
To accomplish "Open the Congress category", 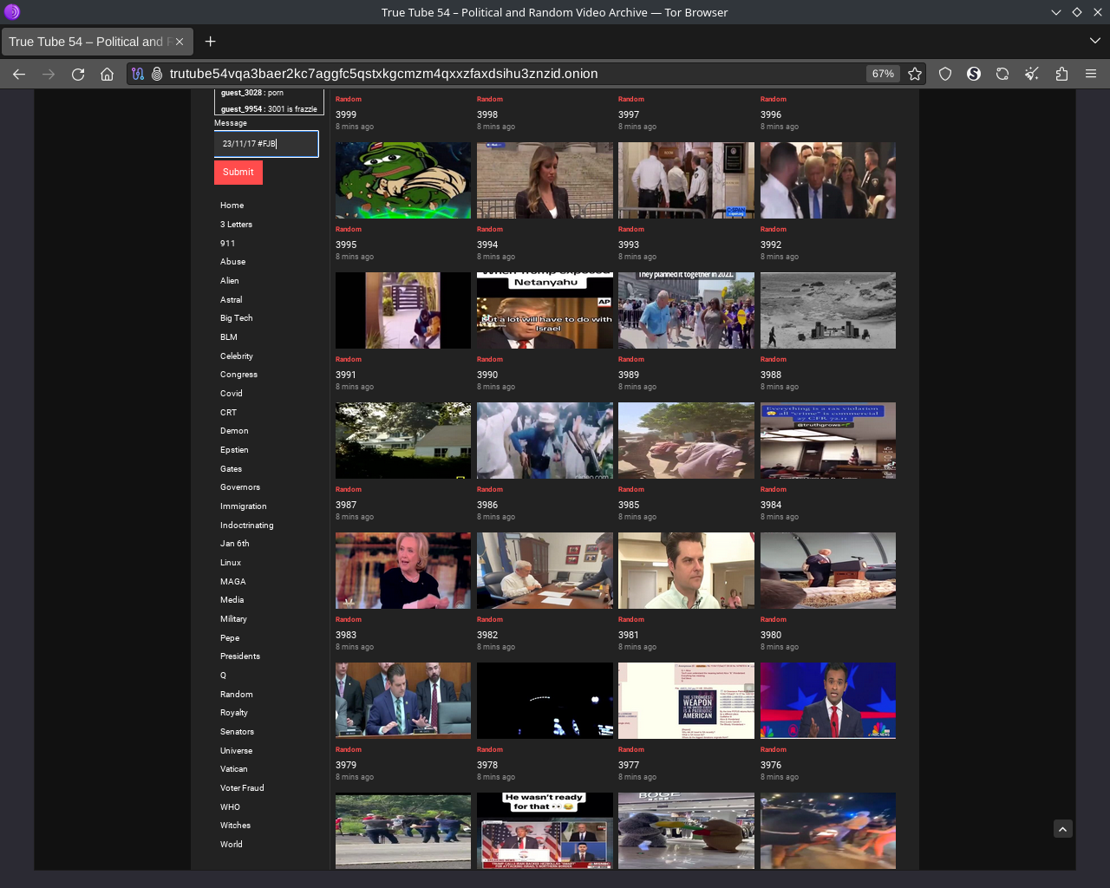I will coord(238,375).
